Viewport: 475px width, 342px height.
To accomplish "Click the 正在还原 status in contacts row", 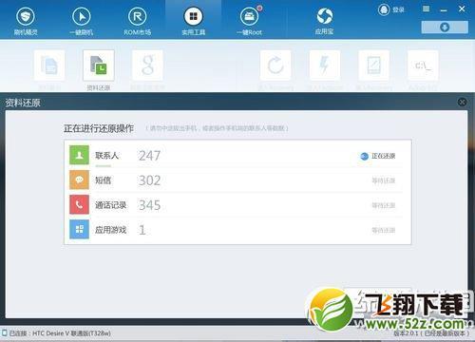I will 384,156.
